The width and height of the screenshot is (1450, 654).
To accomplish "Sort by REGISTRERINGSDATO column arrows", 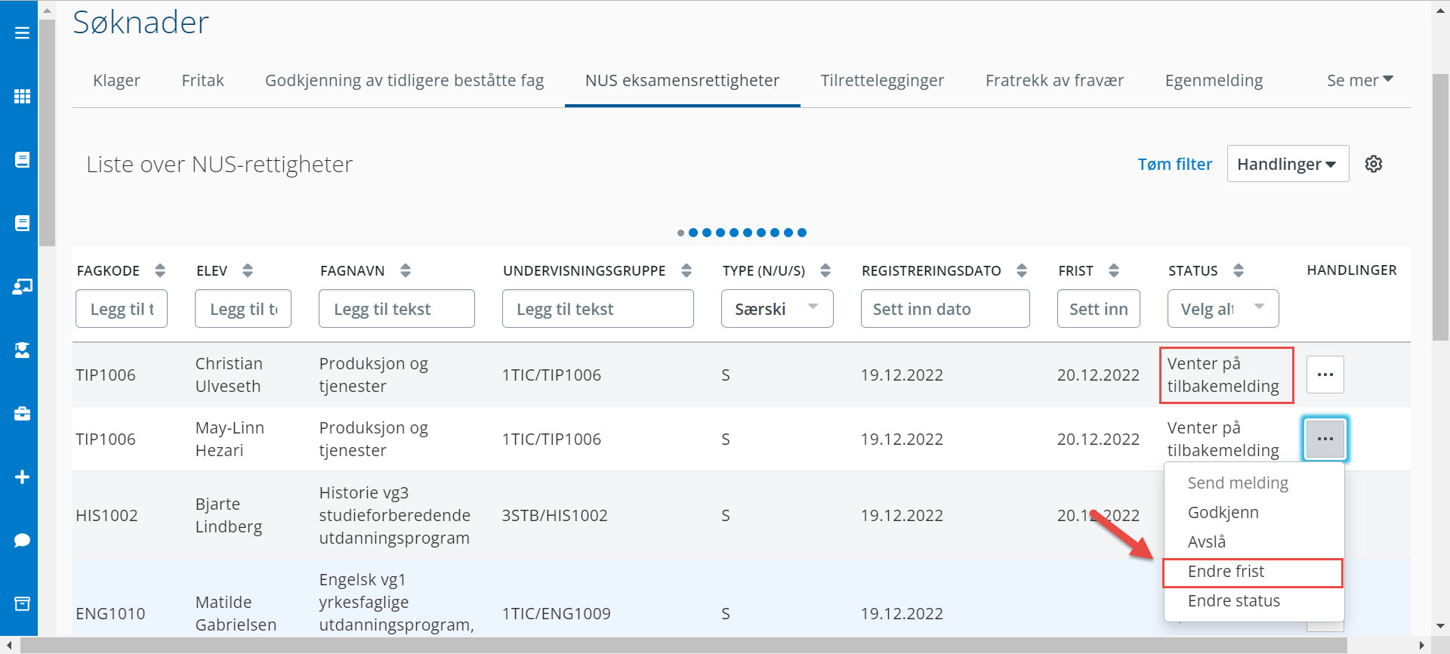I will [x=1022, y=270].
